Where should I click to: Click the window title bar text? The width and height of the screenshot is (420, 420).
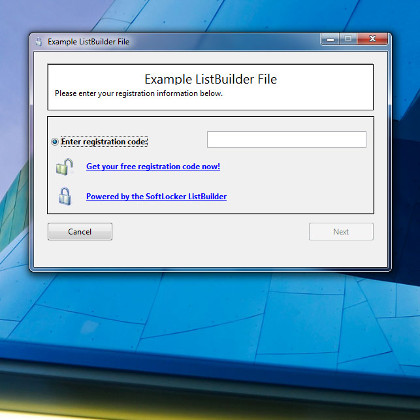point(88,42)
